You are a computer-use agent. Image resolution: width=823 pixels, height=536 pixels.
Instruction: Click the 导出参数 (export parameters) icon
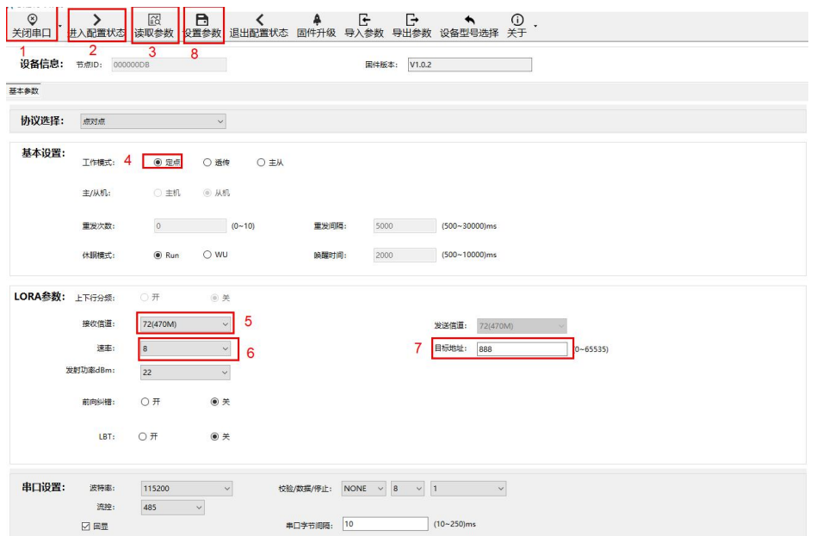coord(411,19)
